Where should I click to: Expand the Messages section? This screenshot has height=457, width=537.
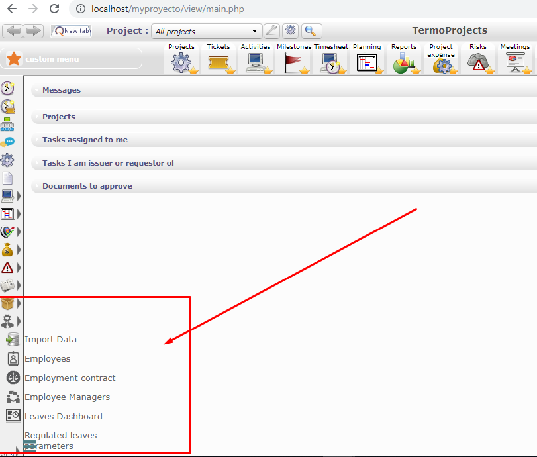[x=62, y=90]
